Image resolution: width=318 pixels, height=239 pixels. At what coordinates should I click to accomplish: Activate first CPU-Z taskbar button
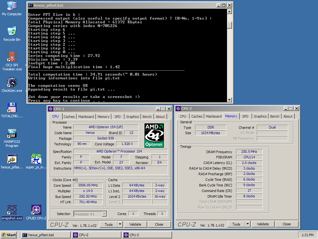coord(97,235)
